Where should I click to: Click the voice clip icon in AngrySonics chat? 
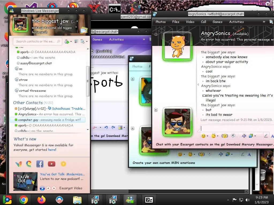pyautogui.click(x=233, y=136)
